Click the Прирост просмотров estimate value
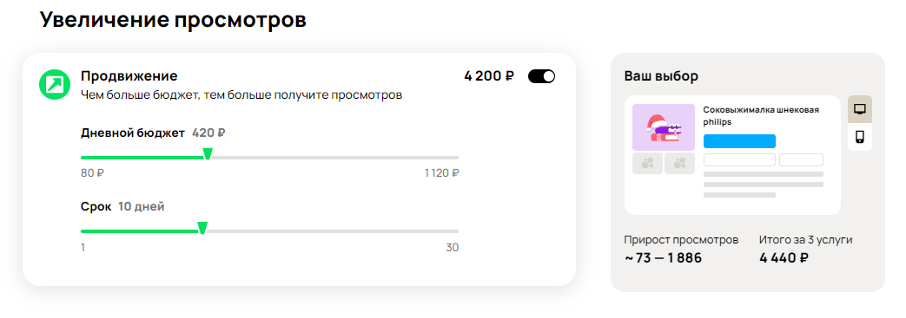This screenshot has height=318, width=906. pos(663,258)
